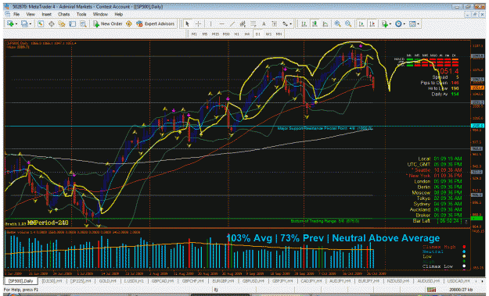Click the Templates icon
Viewport: 489px width, 296px height.
(412, 23)
